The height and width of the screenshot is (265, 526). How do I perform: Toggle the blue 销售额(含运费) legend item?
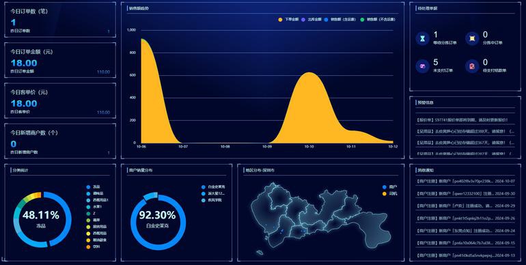click(x=340, y=20)
